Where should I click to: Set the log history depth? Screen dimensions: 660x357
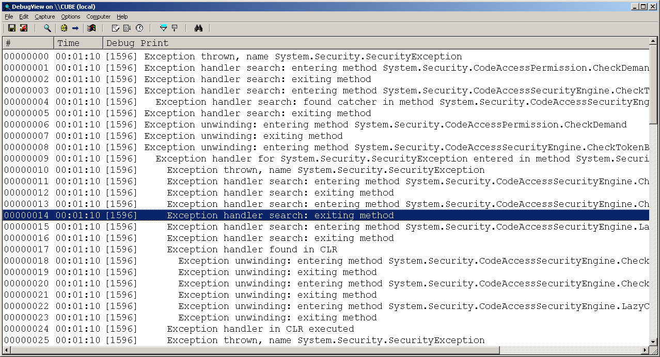pyautogui.click(x=175, y=28)
